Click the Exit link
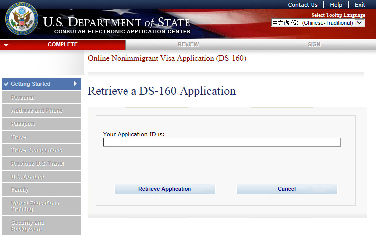The height and width of the screenshot is (243, 376). tap(360, 5)
